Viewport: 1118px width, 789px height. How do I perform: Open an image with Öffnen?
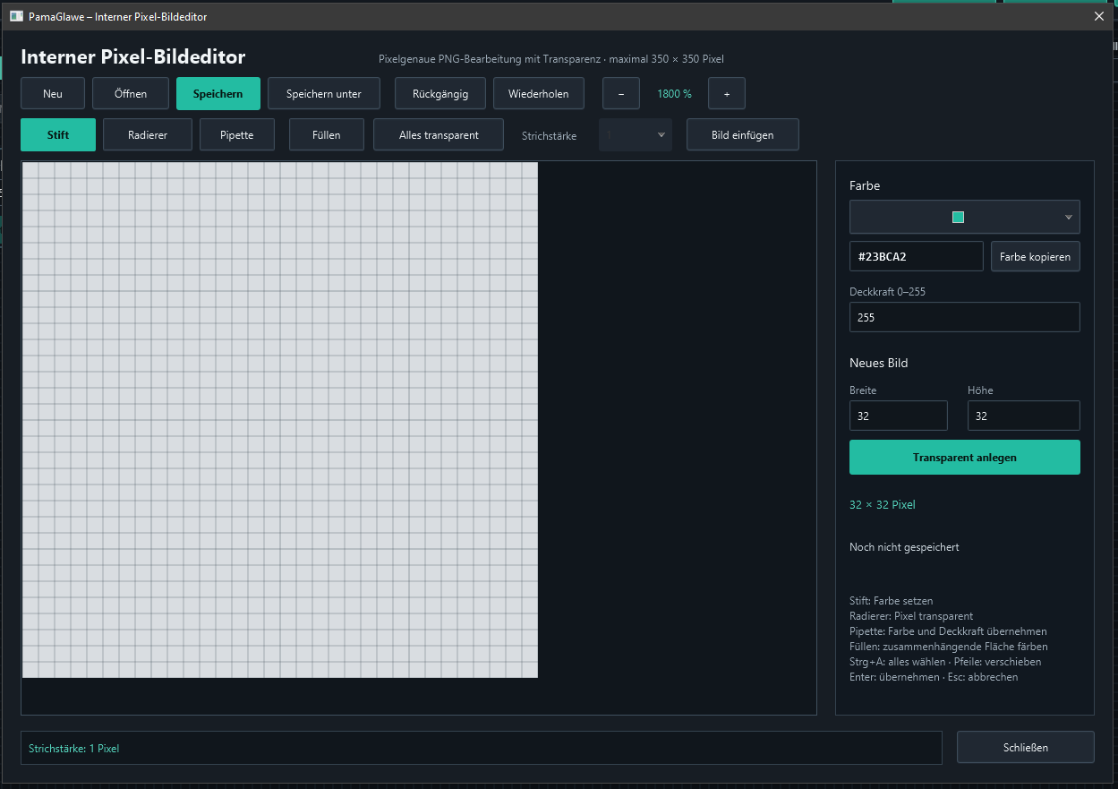(131, 93)
